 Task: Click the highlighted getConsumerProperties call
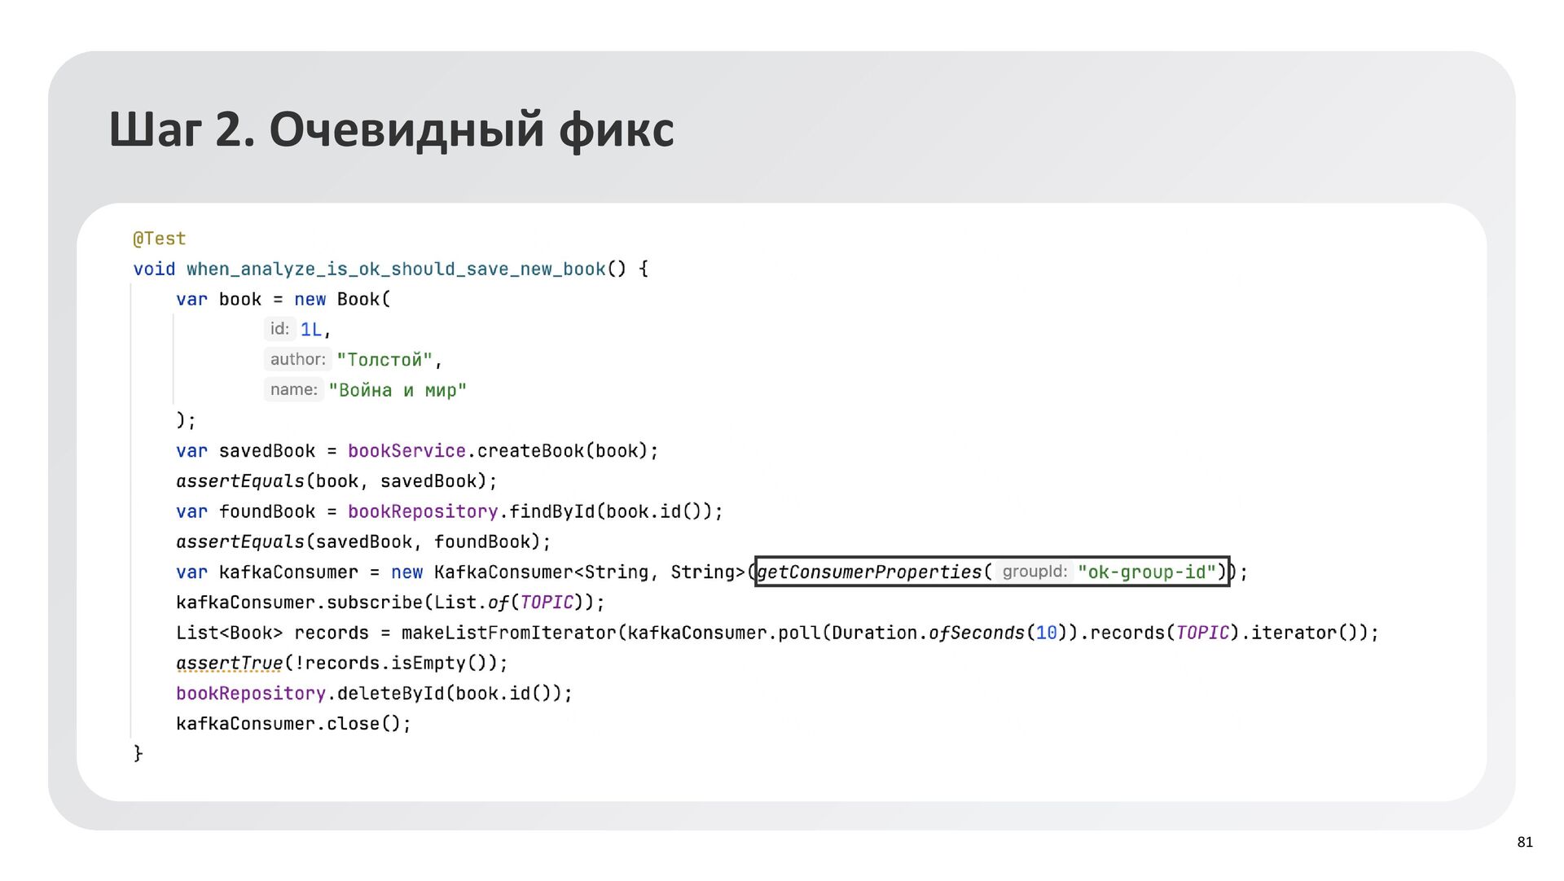click(869, 572)
